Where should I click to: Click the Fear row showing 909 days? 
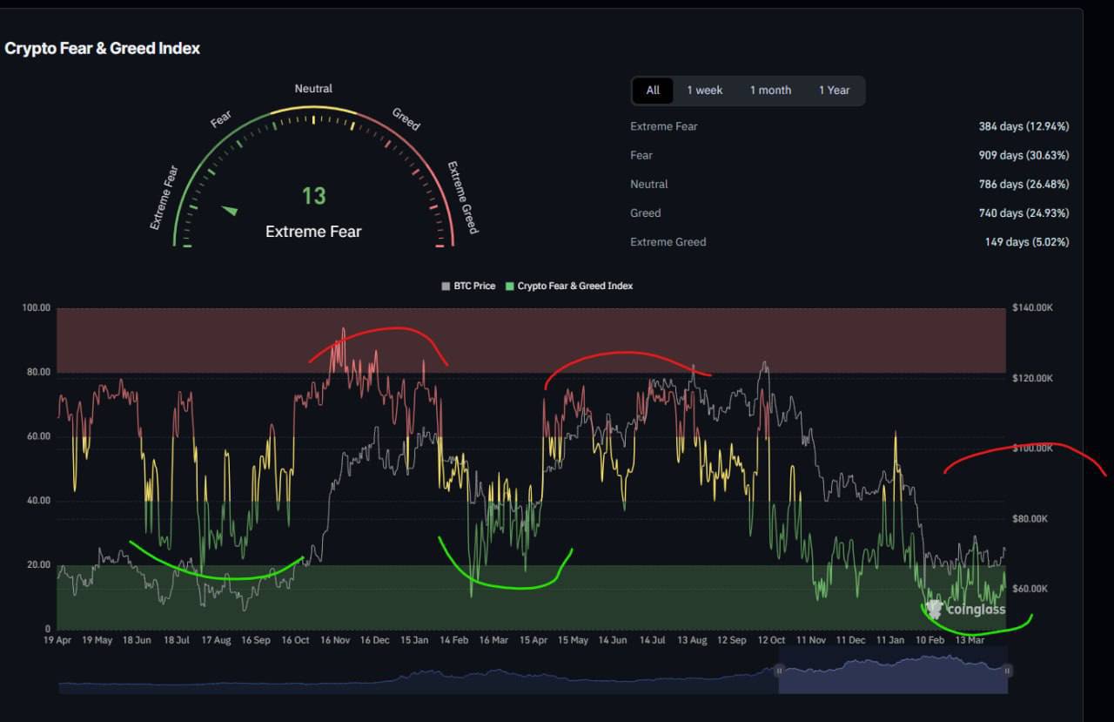click(849, 155)
